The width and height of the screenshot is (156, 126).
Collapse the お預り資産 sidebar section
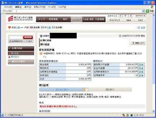(21, 48)
